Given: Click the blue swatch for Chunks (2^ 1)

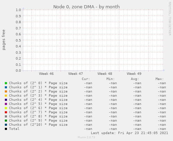Looking at the screenshot, I should tap(6, 87).
